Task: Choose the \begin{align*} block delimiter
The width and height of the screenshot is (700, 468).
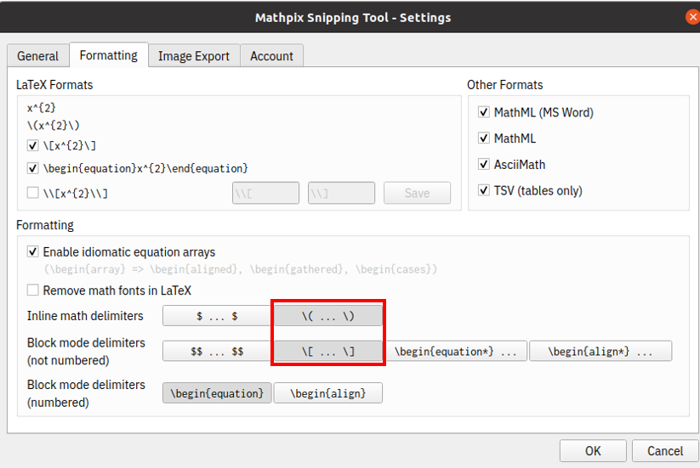Action: click(x=600, y=351)
